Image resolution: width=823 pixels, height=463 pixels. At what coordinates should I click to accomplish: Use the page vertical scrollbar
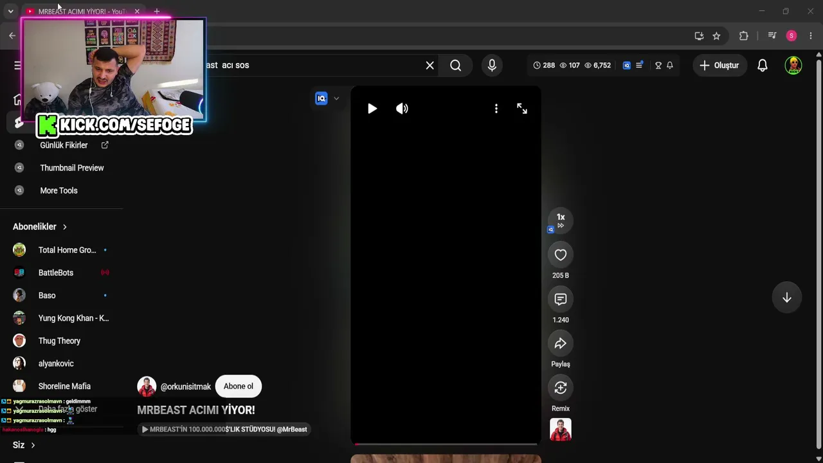click(818, 254)
